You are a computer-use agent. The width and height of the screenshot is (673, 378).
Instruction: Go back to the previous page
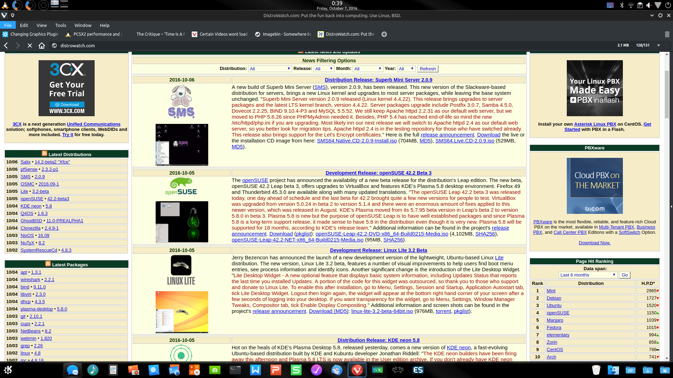tap(6, 45)
